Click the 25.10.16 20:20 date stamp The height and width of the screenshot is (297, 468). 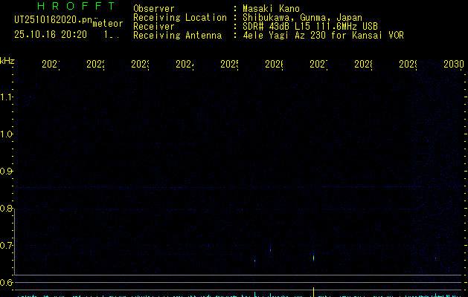[50, 34]
